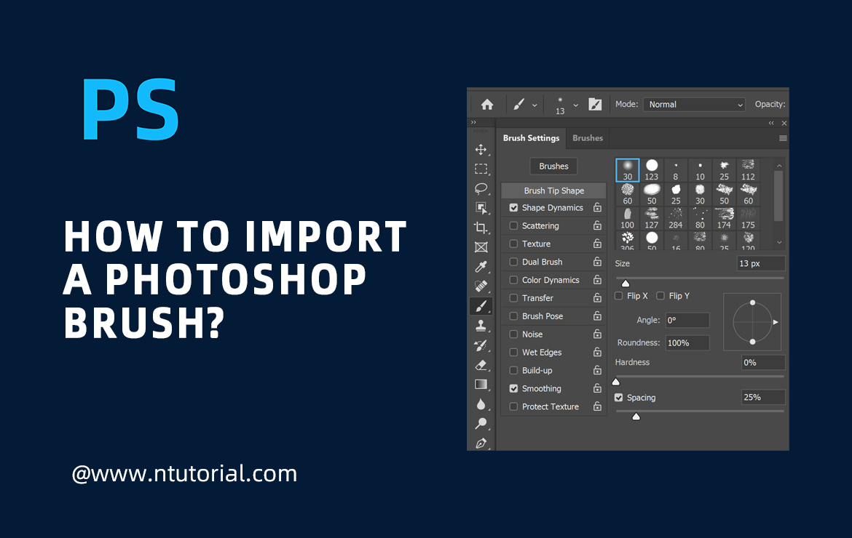Click the Home icon in options bar

click(x=487, y=104)
